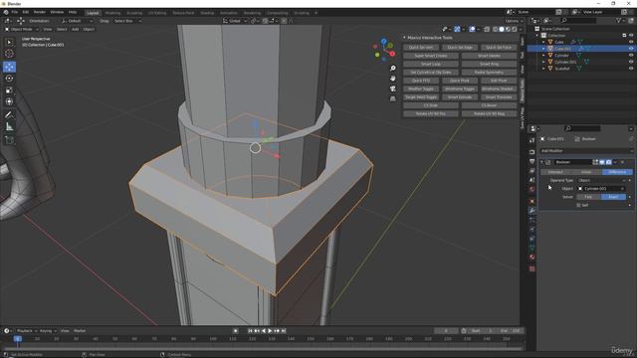Hide Cube.001 in the outliner
Image resolution: width=637 pixels, height=358 pixels.
click(631, 49)
